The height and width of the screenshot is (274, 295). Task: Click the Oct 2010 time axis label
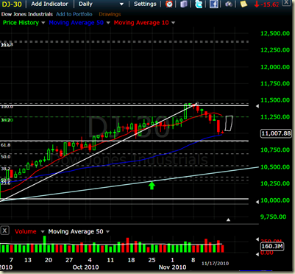tap(86, 267)
